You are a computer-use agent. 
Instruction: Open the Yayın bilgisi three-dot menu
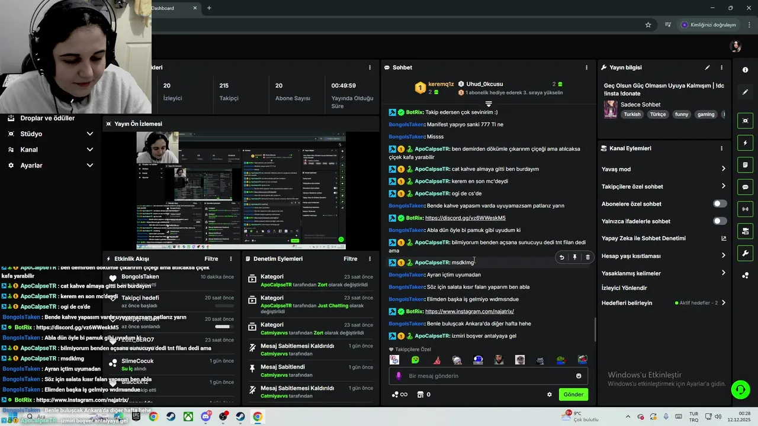pyautogui.click(x=721, y=67)
